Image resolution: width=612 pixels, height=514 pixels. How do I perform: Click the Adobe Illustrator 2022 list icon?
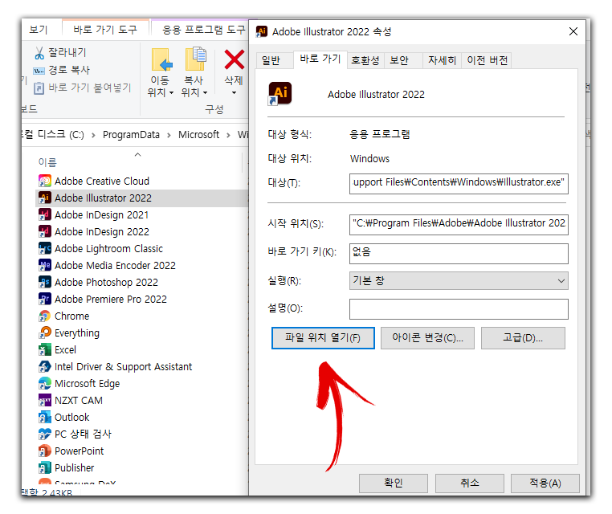click(45, 198)
